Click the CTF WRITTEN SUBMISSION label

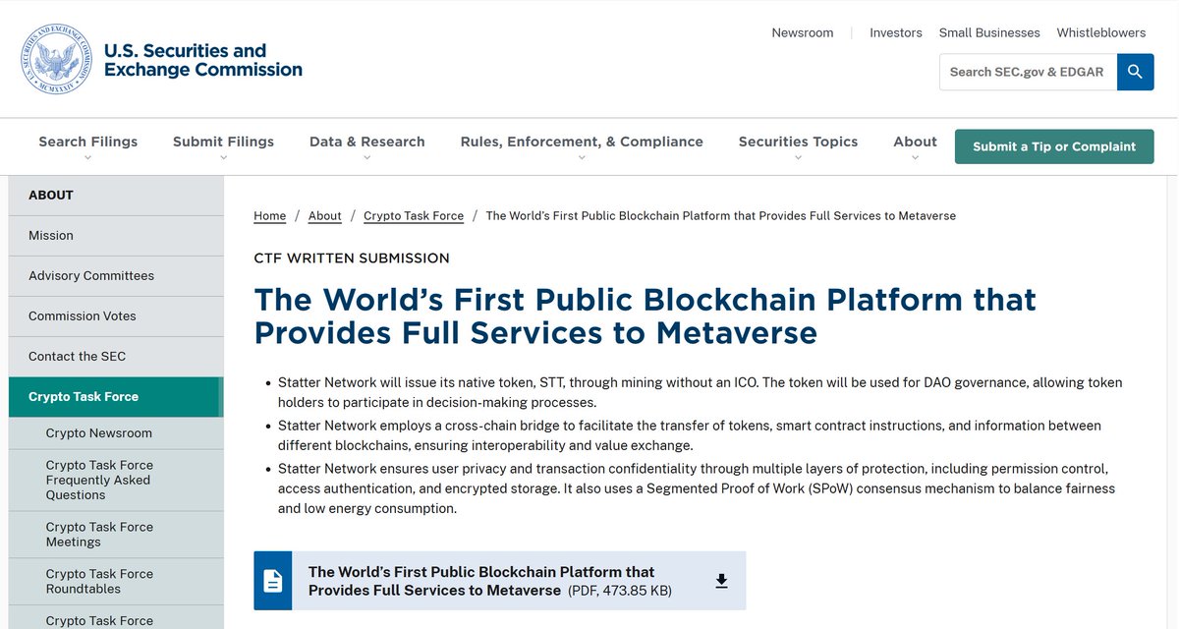click(352, 258)
